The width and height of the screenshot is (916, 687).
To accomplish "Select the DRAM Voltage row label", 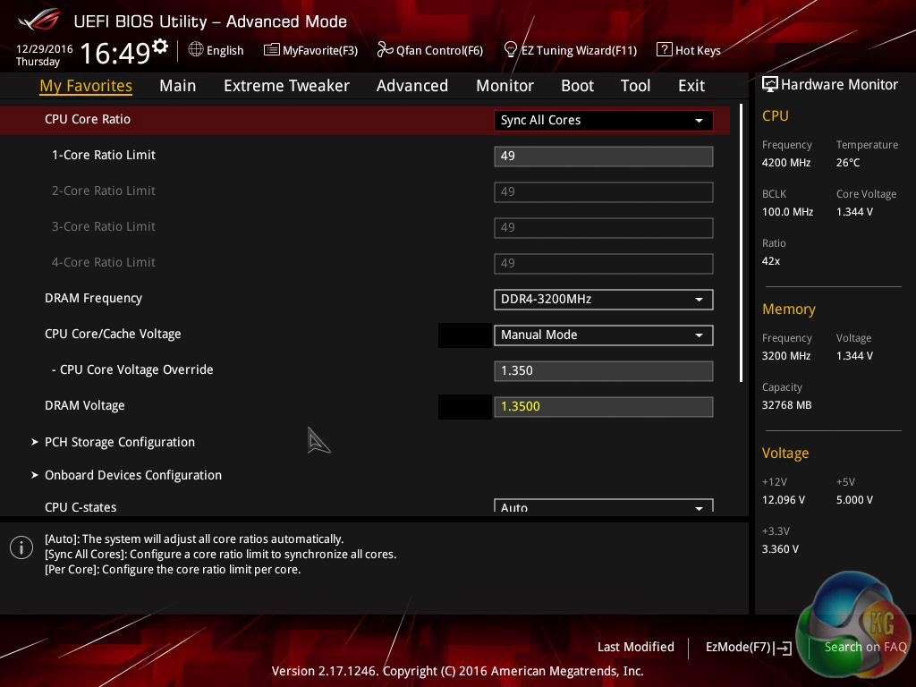I will click(x=85, y=405).
